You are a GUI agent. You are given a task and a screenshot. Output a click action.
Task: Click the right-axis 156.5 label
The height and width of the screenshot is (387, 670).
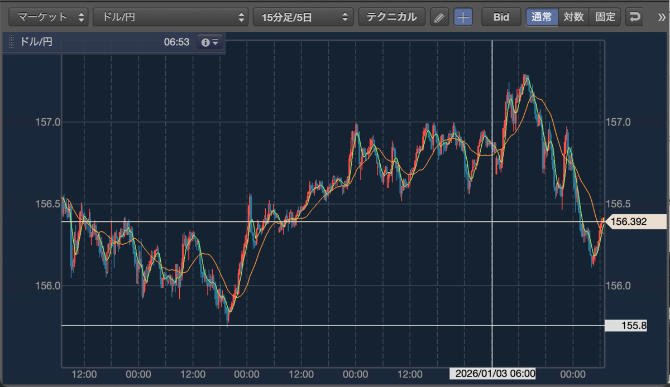pos(618,204)
